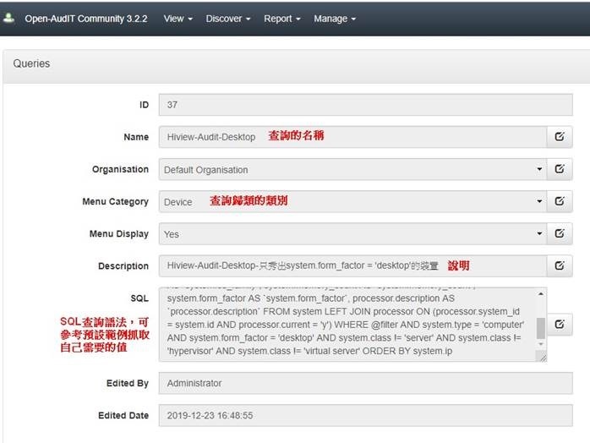Click the Edited By label

128,383
